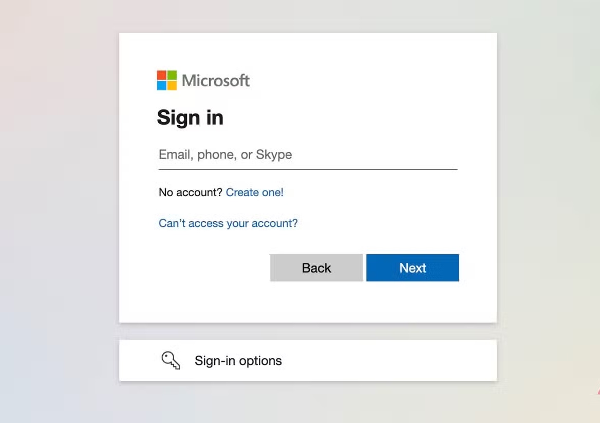
Task: Click the yellow square in Microsoft logo
Action: [172, 86]
